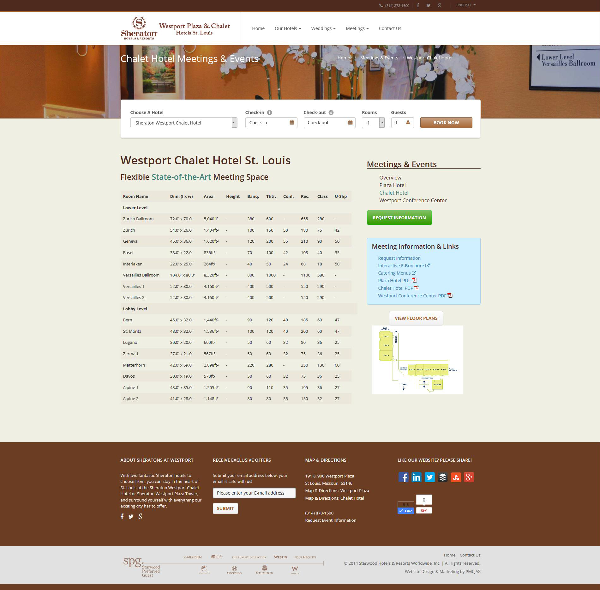600x590 pixels.
Task: Click the Check-out date field
Action: coord(329,123)
